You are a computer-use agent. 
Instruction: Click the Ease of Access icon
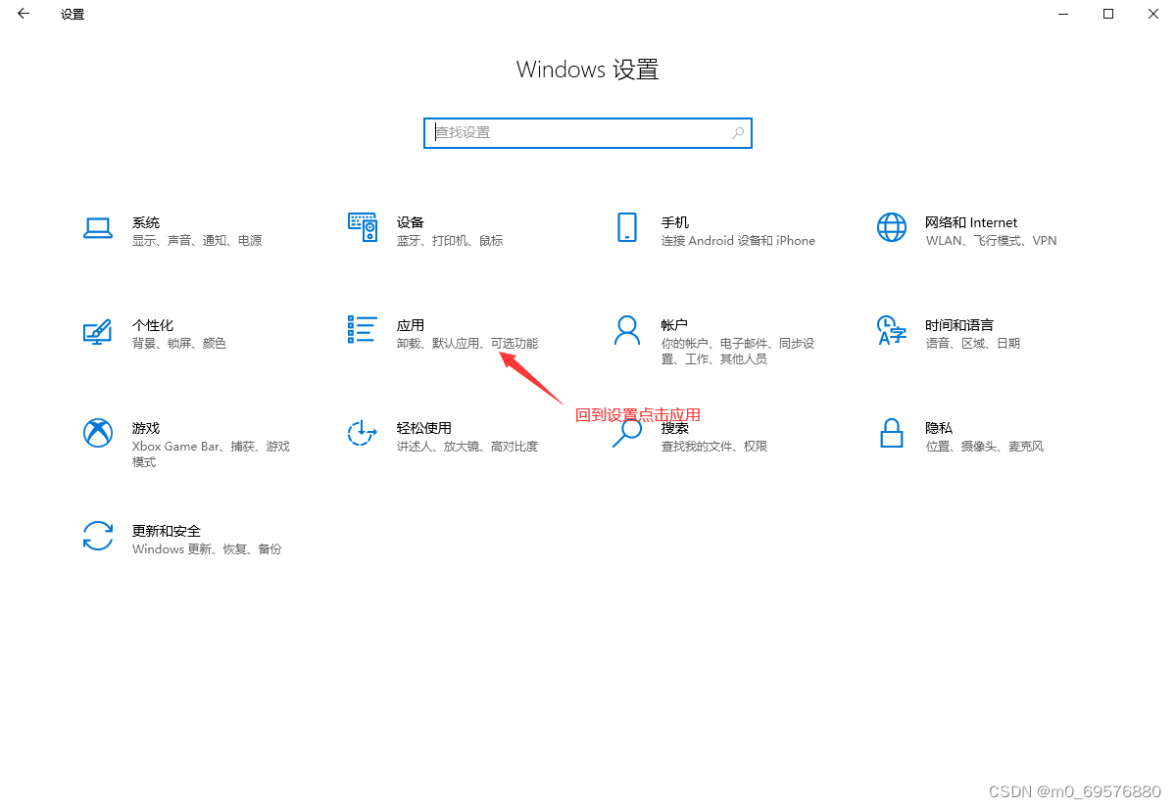point(363,433)
